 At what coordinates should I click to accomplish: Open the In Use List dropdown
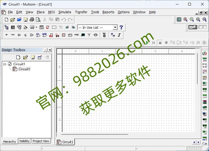pos(115,27)
